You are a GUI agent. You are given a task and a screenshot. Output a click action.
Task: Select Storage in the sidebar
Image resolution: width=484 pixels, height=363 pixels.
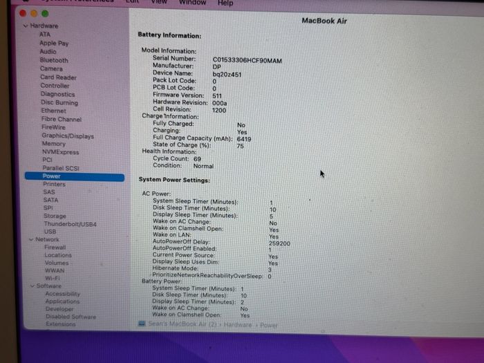point(55,216)
